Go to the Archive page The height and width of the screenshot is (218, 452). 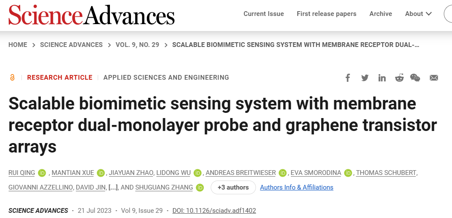click(381, 14)
